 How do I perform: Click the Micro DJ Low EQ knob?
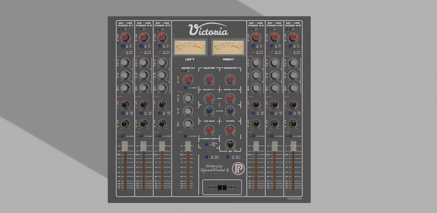pyautogui.click(x=187, y=124)
